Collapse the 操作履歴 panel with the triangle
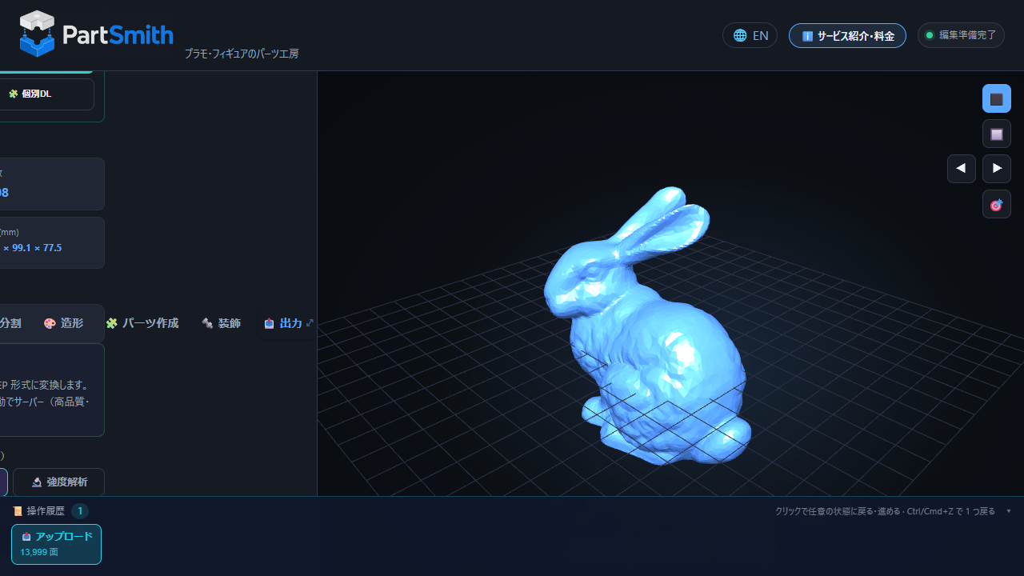Screen dimensions: 1024x576 point(1009,511)
